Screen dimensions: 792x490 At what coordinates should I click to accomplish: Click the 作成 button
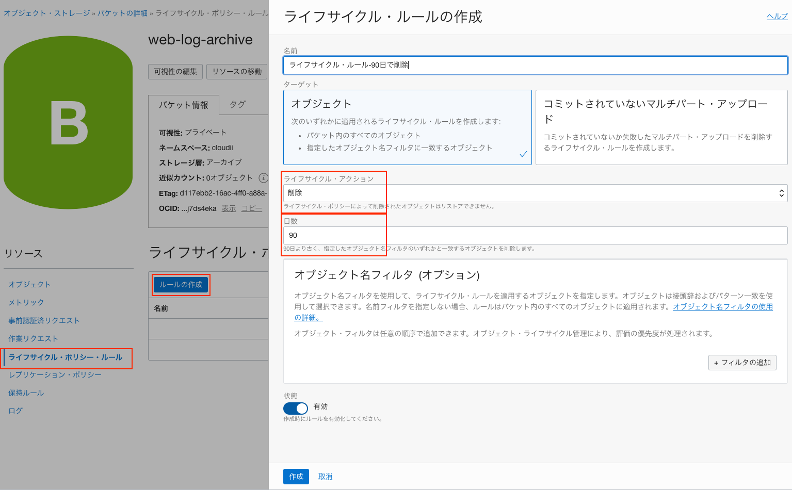(296, 477)
